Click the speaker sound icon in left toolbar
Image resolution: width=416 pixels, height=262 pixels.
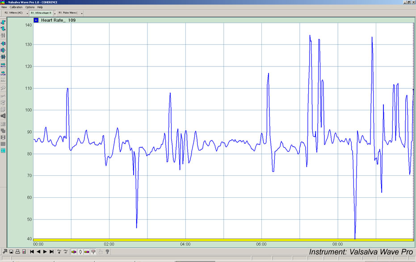point(3,116)
